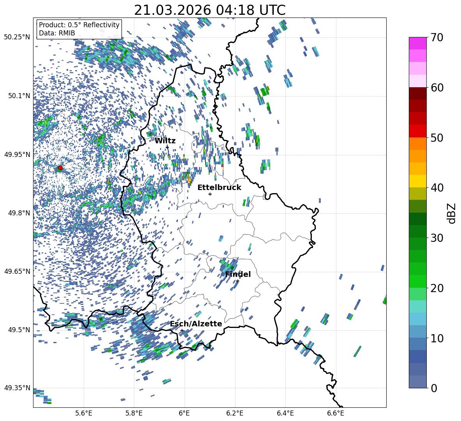Click the dBZ colorbar axis label
The height and width of the screenshot is (421, 461).
click(x=451, y=213)
